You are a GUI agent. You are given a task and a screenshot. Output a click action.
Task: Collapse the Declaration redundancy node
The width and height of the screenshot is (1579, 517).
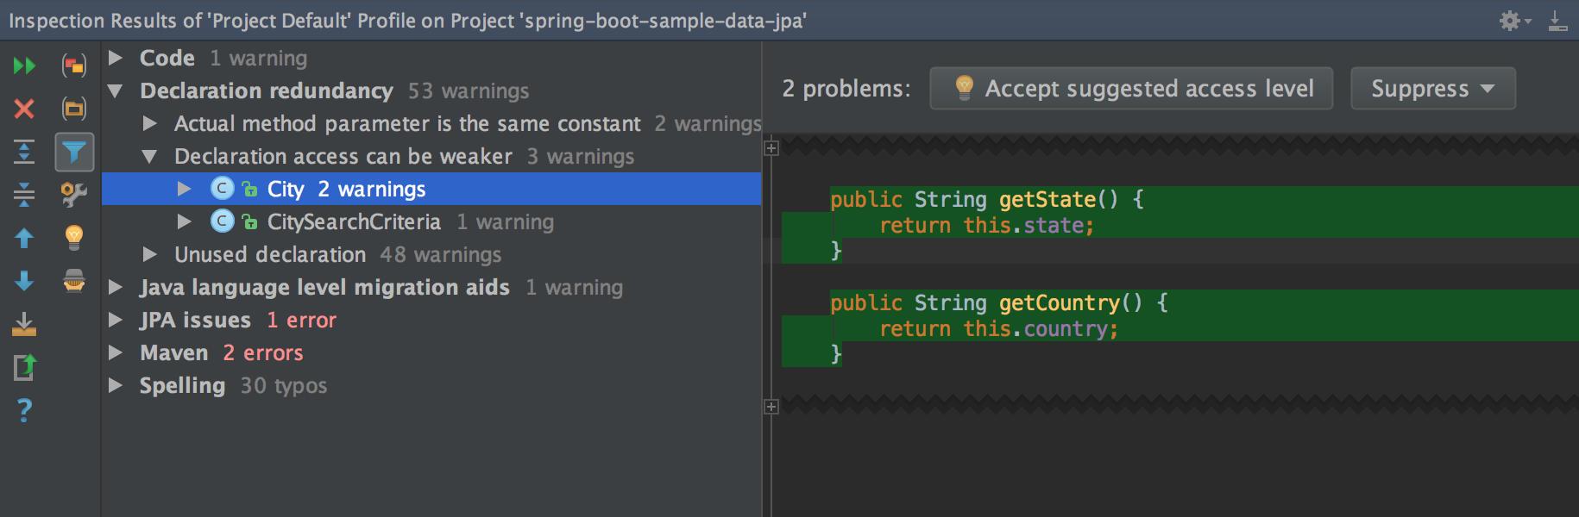pos(116,90)
